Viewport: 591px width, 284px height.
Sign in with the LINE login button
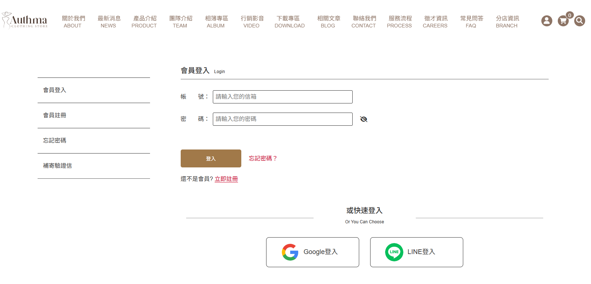(x=417, y=252)
